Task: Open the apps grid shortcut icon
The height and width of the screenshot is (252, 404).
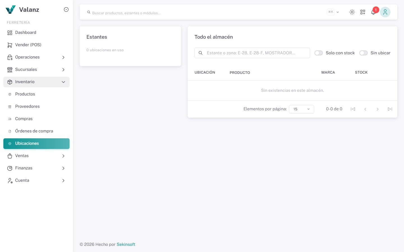Action: (x=363, y=12)
